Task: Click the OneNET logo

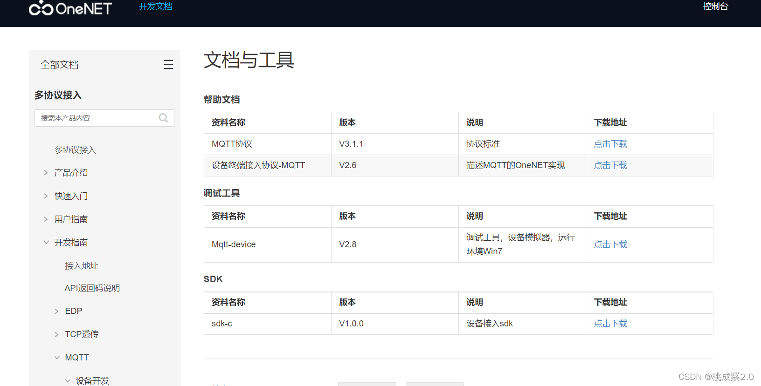Action: point(70,8)
